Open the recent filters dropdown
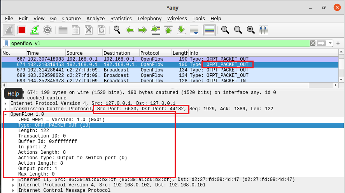 tap(330, 43)
